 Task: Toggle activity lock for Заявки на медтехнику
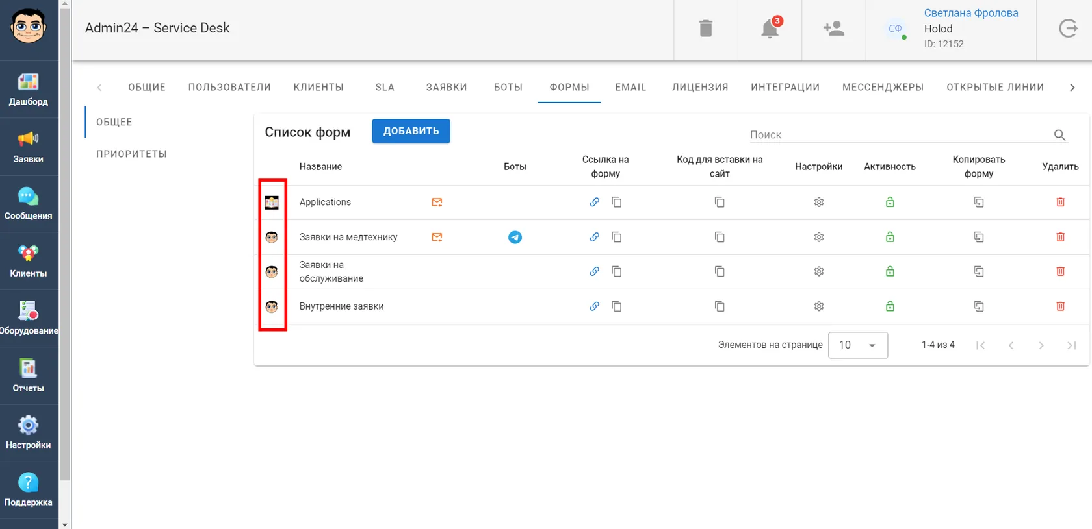point(890,237)
